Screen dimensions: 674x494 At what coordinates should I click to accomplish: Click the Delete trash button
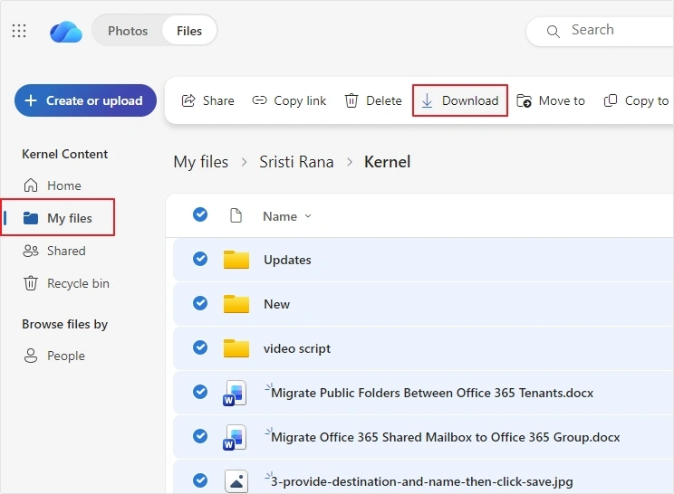click(x=373, y=100)
